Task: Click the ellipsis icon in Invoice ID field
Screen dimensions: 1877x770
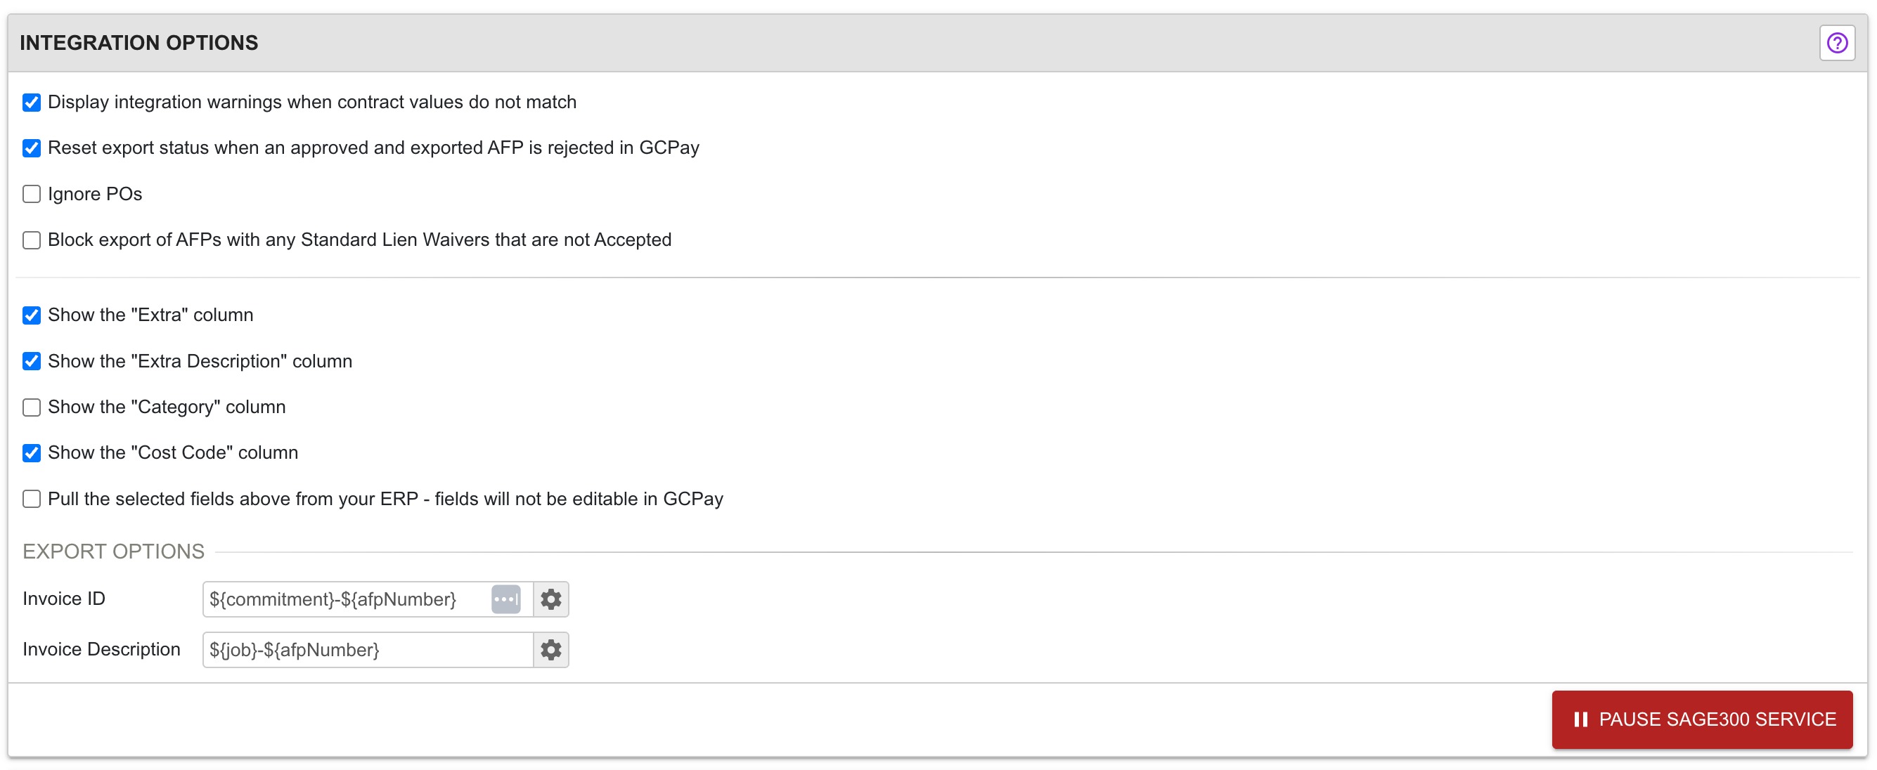Action: tap(505, 599)
